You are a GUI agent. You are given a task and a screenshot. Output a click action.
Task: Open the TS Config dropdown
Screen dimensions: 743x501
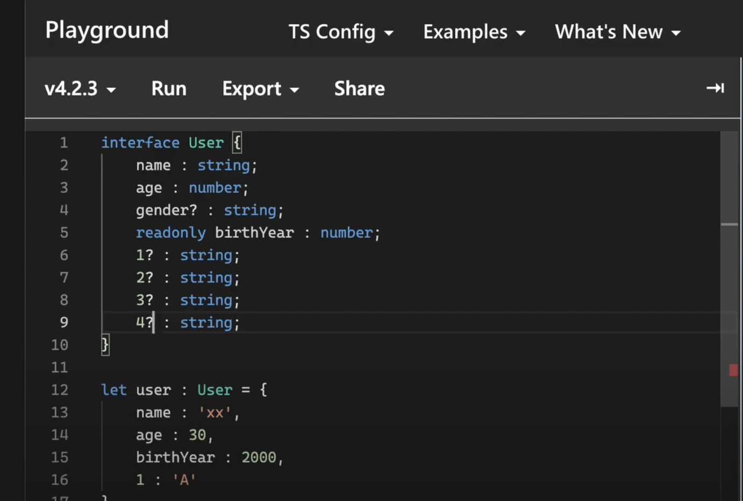click(x=341, y=32)
